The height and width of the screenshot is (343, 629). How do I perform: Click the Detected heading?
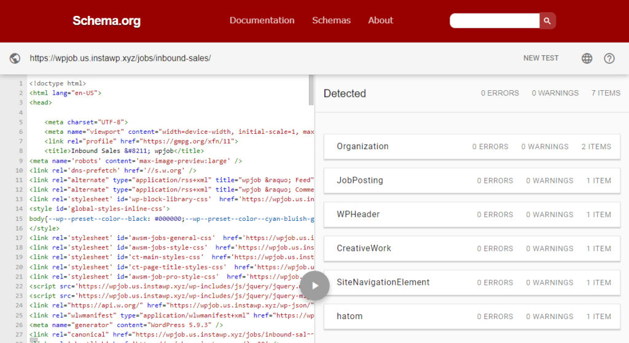click(x=345, y=93)
